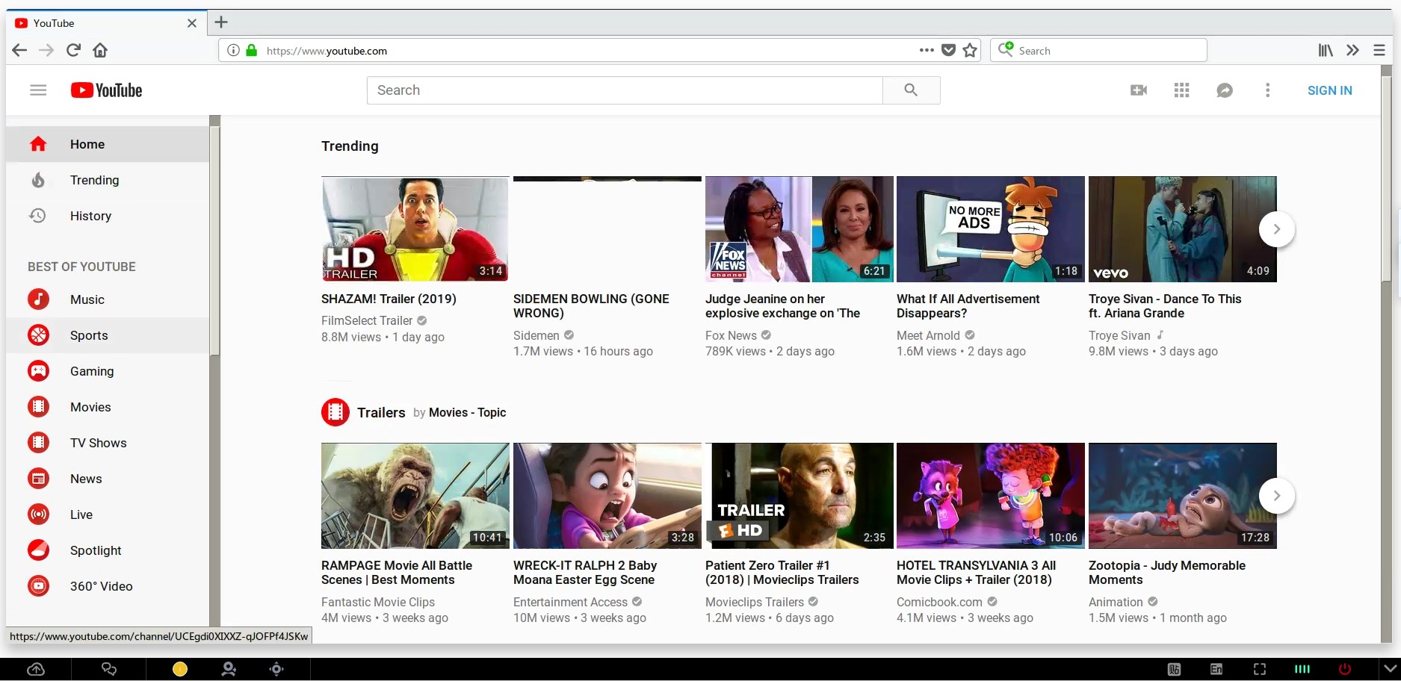The image size is (1401, 681).
Task: Click the YouTube search input field
Action: (625, 90)
